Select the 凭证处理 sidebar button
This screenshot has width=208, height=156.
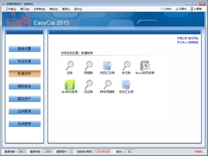coord(25,61)
